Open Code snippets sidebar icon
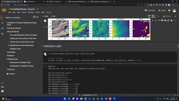Screen dimensions: 179x101 coord(2,83)
